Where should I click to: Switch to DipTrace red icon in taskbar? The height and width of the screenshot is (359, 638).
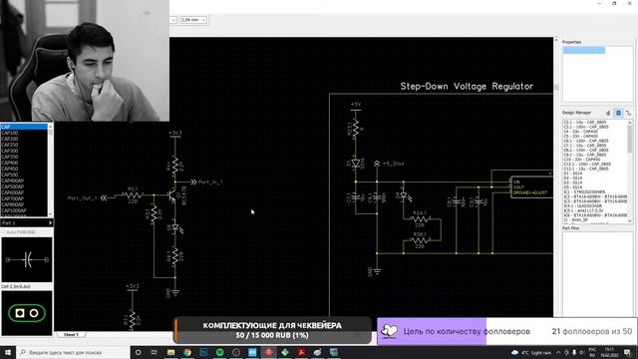point(269,352)
